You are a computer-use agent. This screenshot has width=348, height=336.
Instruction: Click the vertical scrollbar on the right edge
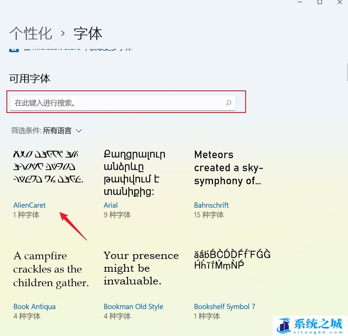click(x=347, y=72)
